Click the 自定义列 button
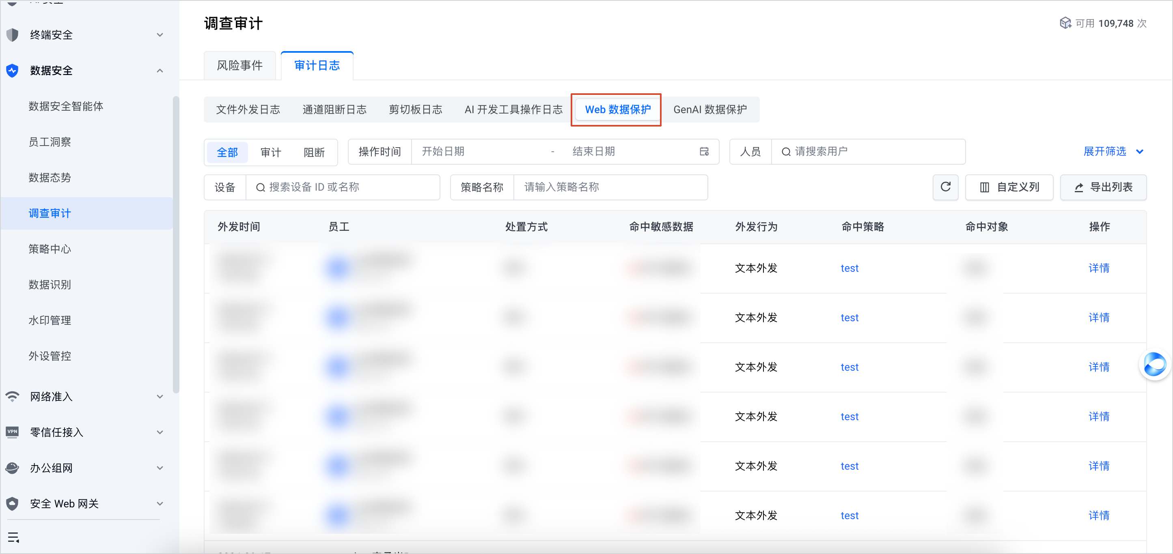The height and width of the screenshot is (554, 1173). pyautogui.click(x=1009, y=187)
